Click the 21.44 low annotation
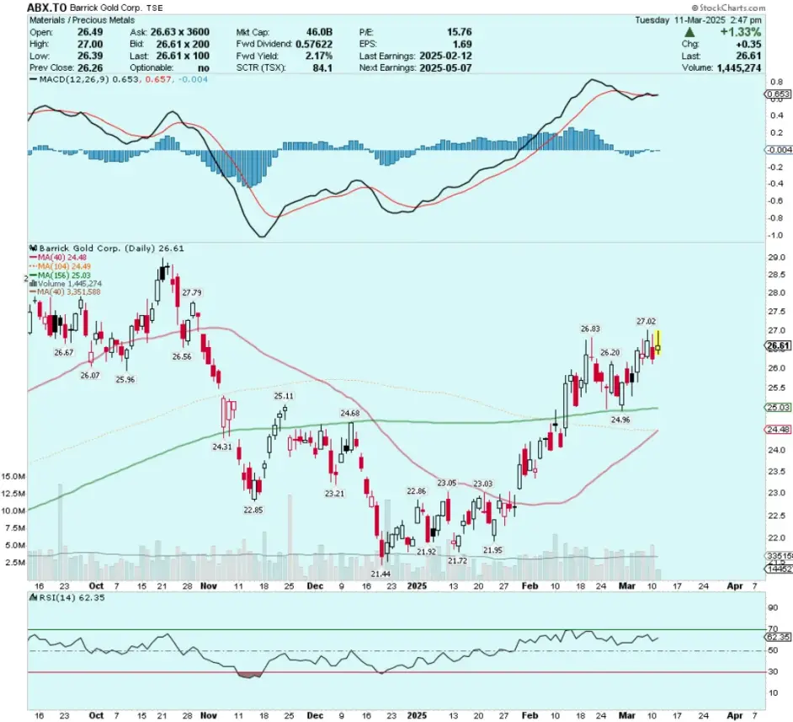 click(381, 574)
